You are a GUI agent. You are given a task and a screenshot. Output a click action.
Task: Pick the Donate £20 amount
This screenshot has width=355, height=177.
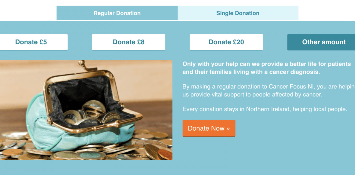pos(226,42)
